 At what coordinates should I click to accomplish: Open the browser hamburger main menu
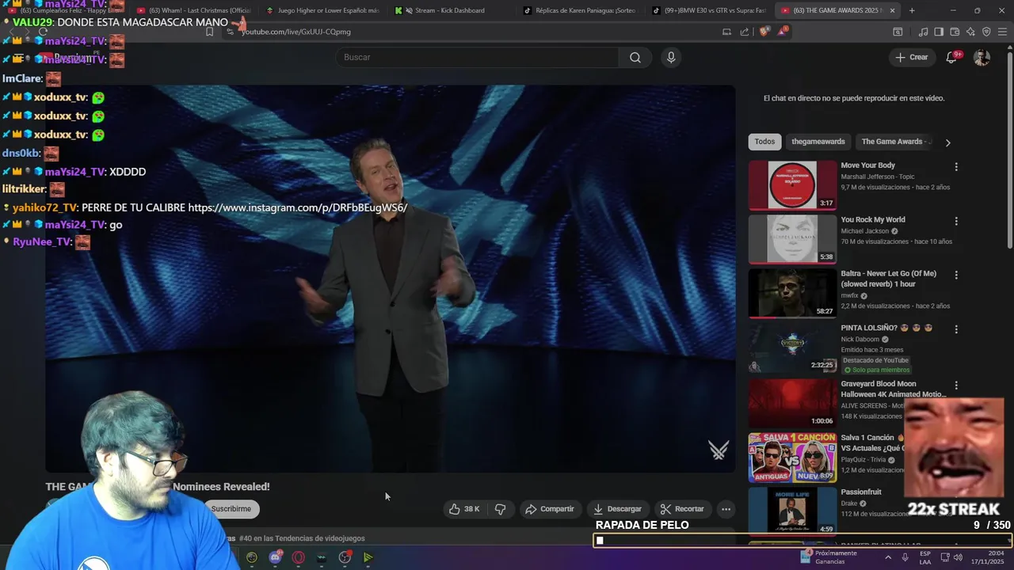click(1002, 32)
